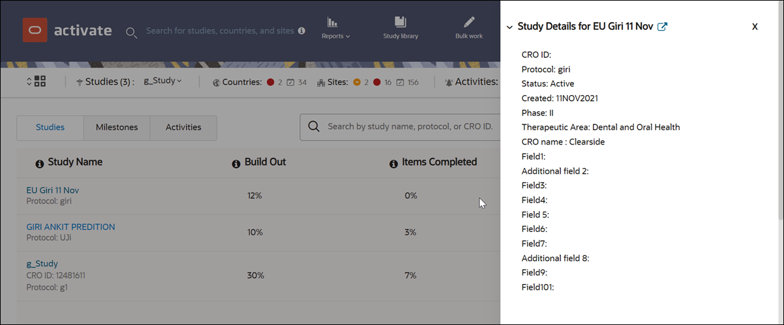The image size is (784, 325).
Task: Open study in new window icon
Action: tap(662, 27)
